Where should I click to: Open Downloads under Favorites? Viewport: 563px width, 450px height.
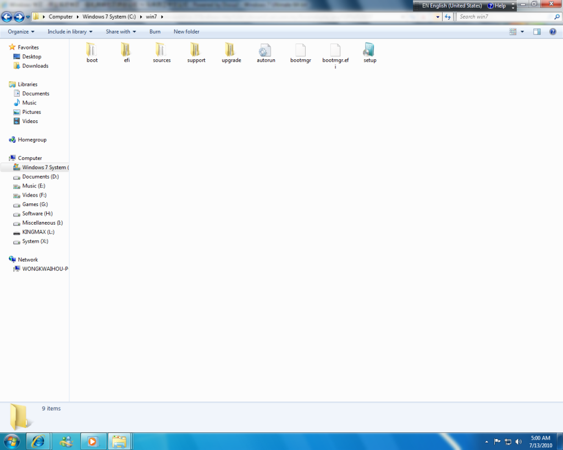pyautogui.click(x=35, y=66)
